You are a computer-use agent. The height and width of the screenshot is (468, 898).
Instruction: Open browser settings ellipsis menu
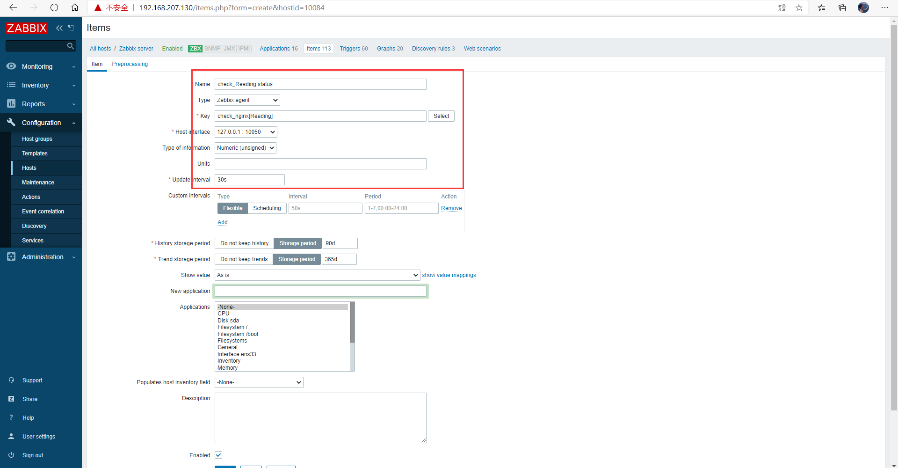tap(885, 7)
